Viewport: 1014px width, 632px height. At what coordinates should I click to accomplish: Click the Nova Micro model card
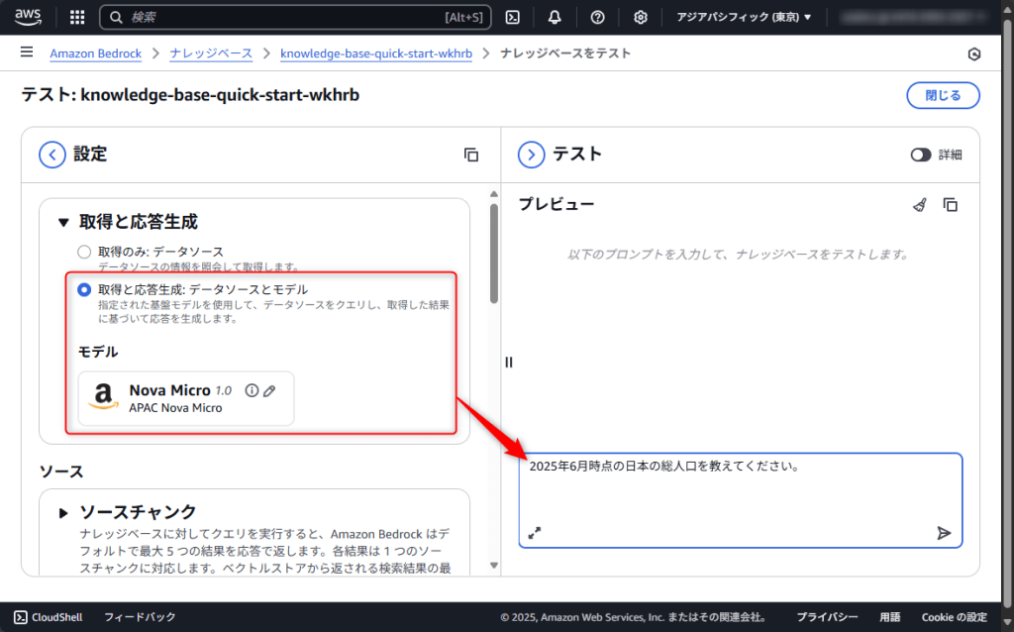tap(186, 398)
